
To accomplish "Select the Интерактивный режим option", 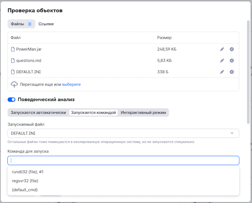I will [143, 113].
